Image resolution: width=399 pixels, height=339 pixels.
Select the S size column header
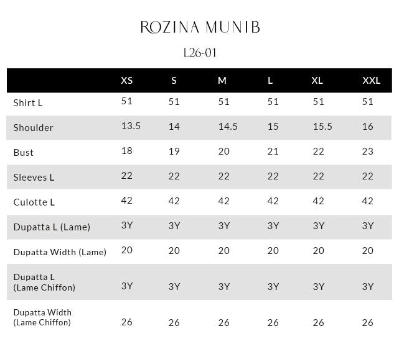tap(174, 81)
